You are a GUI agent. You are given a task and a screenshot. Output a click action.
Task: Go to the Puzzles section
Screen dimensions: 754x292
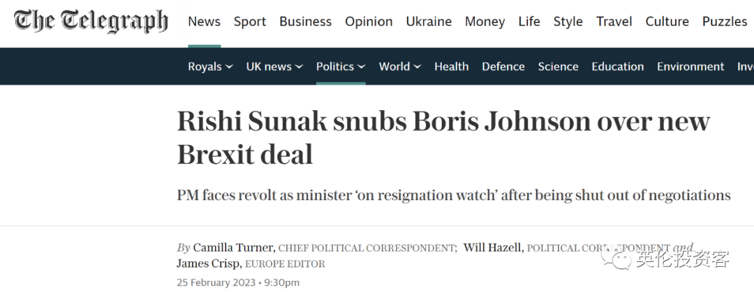pos(725,22)
